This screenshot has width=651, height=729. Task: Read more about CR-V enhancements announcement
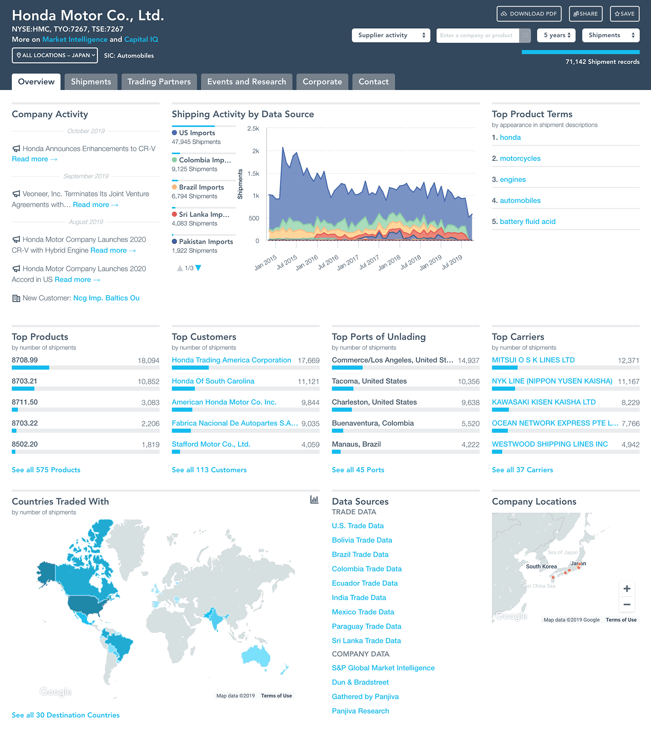point(35,159)
